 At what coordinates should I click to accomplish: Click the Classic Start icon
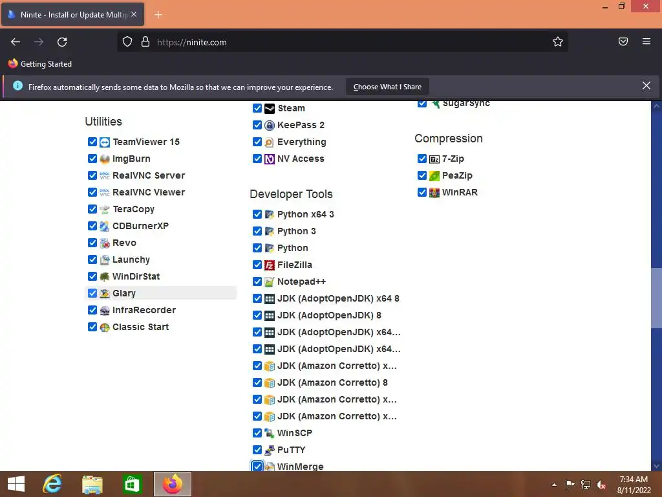pos(104,327)
